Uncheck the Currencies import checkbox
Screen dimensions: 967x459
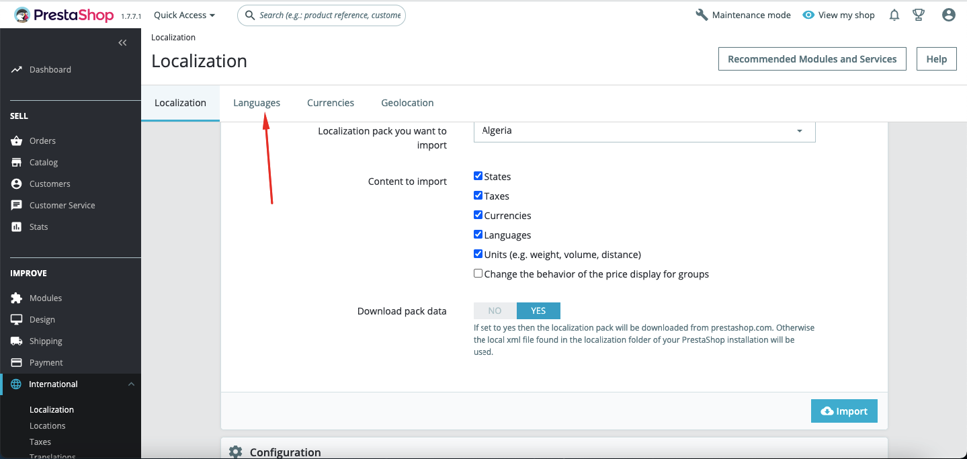[x=478, y=215]
